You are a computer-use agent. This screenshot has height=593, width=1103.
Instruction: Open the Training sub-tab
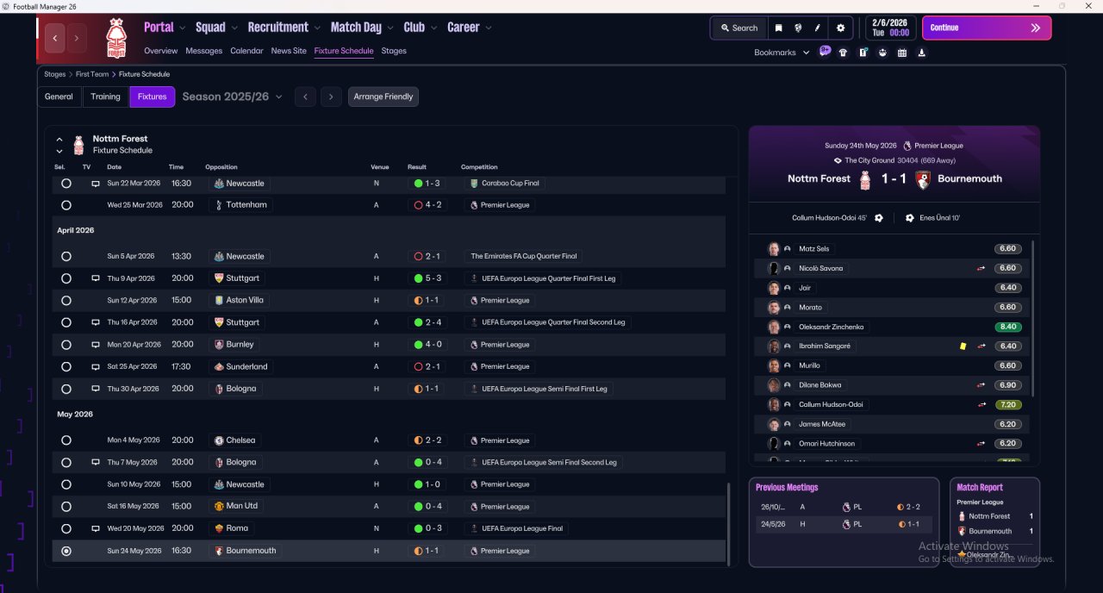105,97
